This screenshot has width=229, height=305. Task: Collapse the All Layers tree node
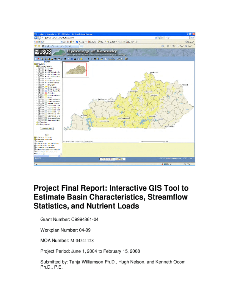(x=34, y=64)
